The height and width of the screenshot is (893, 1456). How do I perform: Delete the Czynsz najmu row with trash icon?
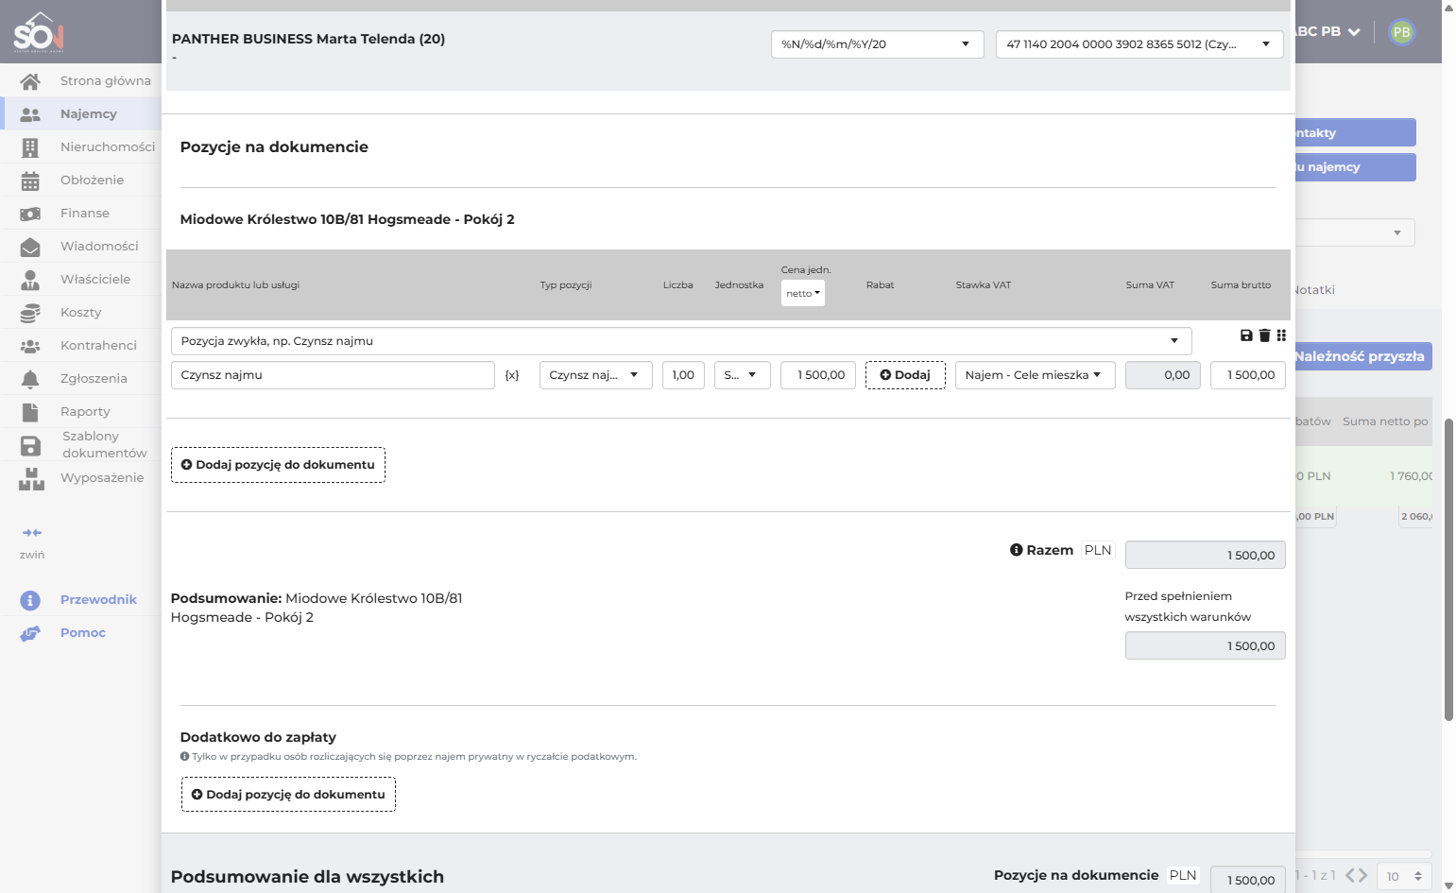click(1264, 335)
